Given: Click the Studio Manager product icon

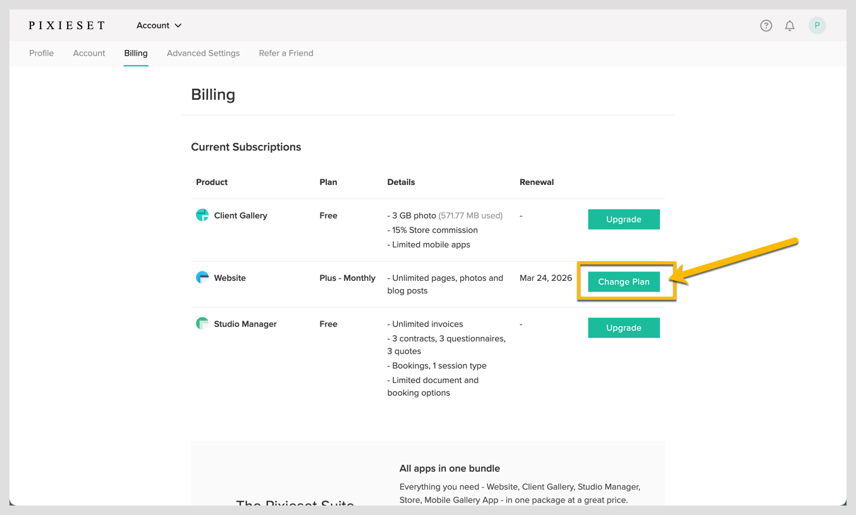Looking at the screenshot, I should 202,323.
